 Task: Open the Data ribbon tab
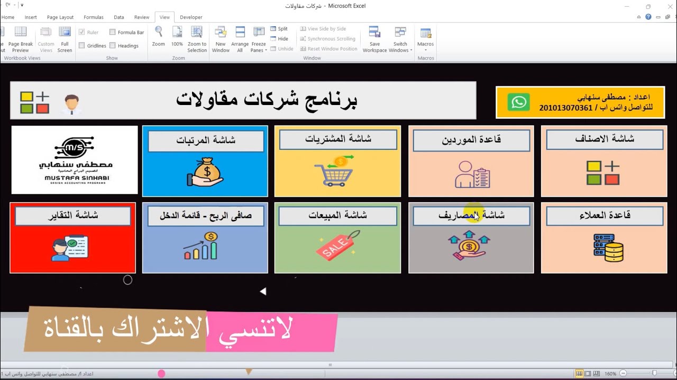point(119,17)
